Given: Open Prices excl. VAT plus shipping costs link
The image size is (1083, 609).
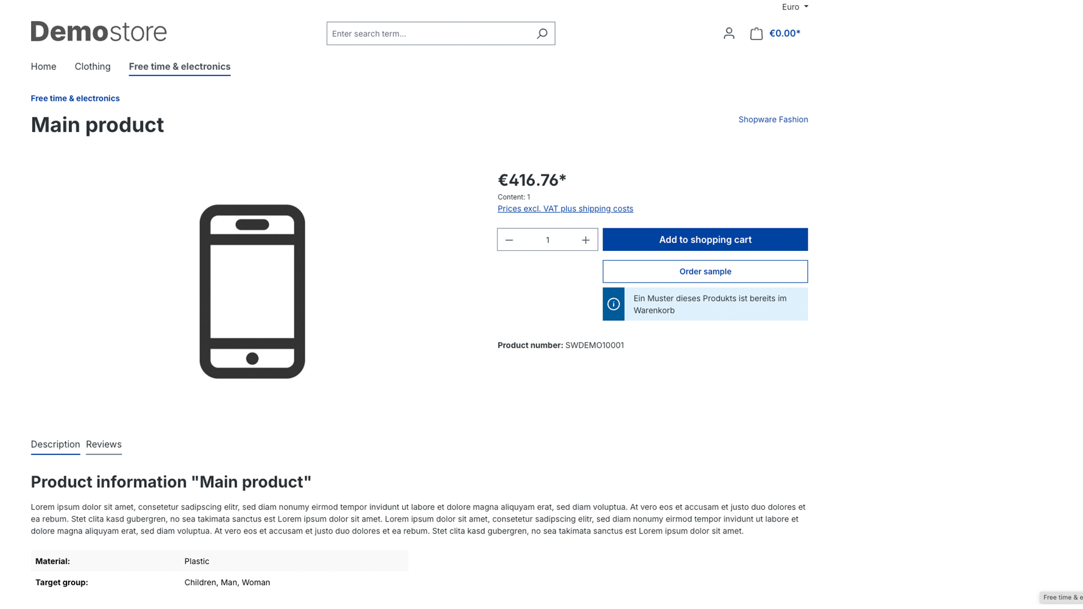Looking at the screenshot, I should coord(565,209).
